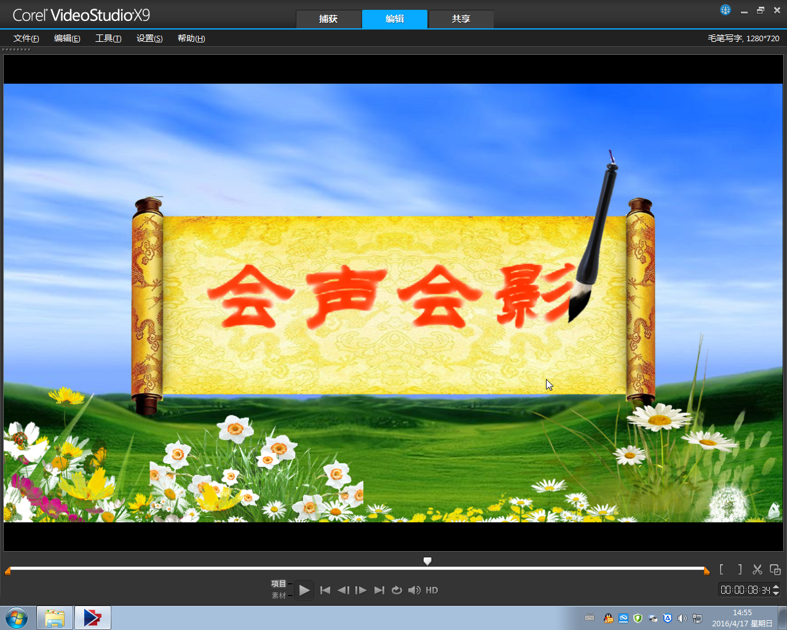Click the Show Desktop button

[x=782, y=618]
